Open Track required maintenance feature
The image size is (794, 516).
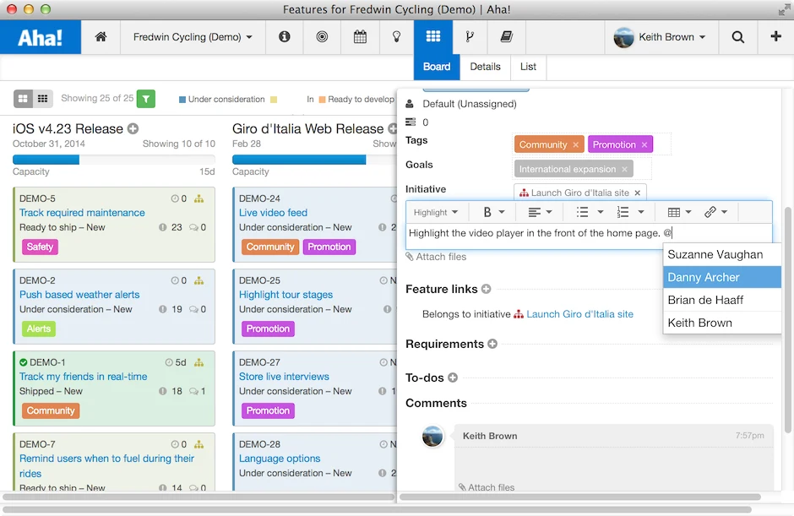(82, 213)
